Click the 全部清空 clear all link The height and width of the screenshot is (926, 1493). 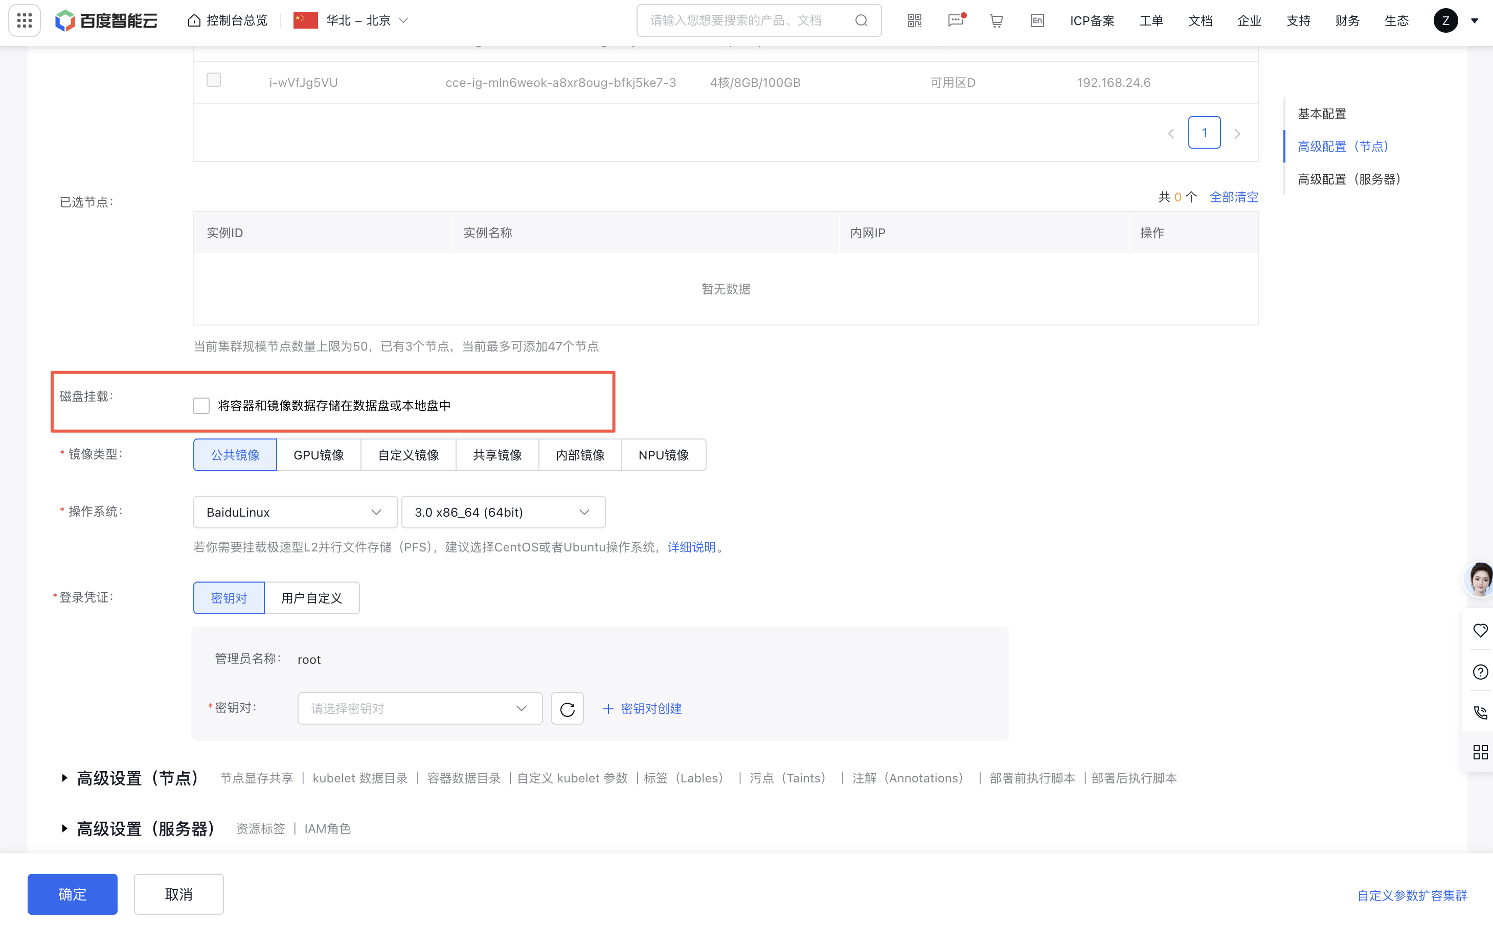pyautogui.click(x=1233, y=197)
